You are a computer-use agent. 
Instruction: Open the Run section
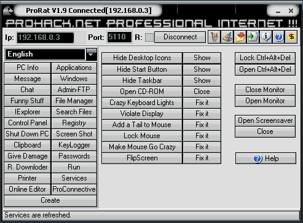pyautogui.click(x=74, y=167)
